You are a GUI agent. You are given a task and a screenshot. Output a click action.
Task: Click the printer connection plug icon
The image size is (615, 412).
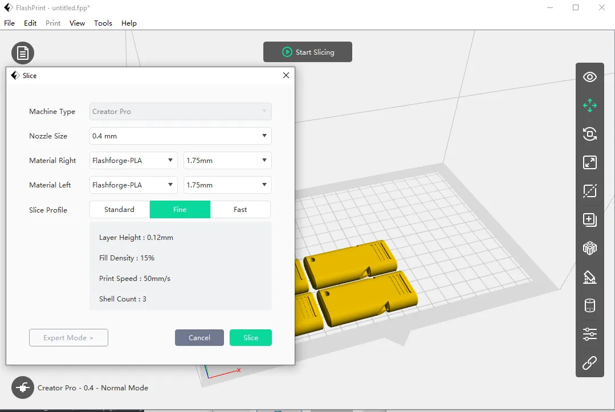[x=23, y=387]
